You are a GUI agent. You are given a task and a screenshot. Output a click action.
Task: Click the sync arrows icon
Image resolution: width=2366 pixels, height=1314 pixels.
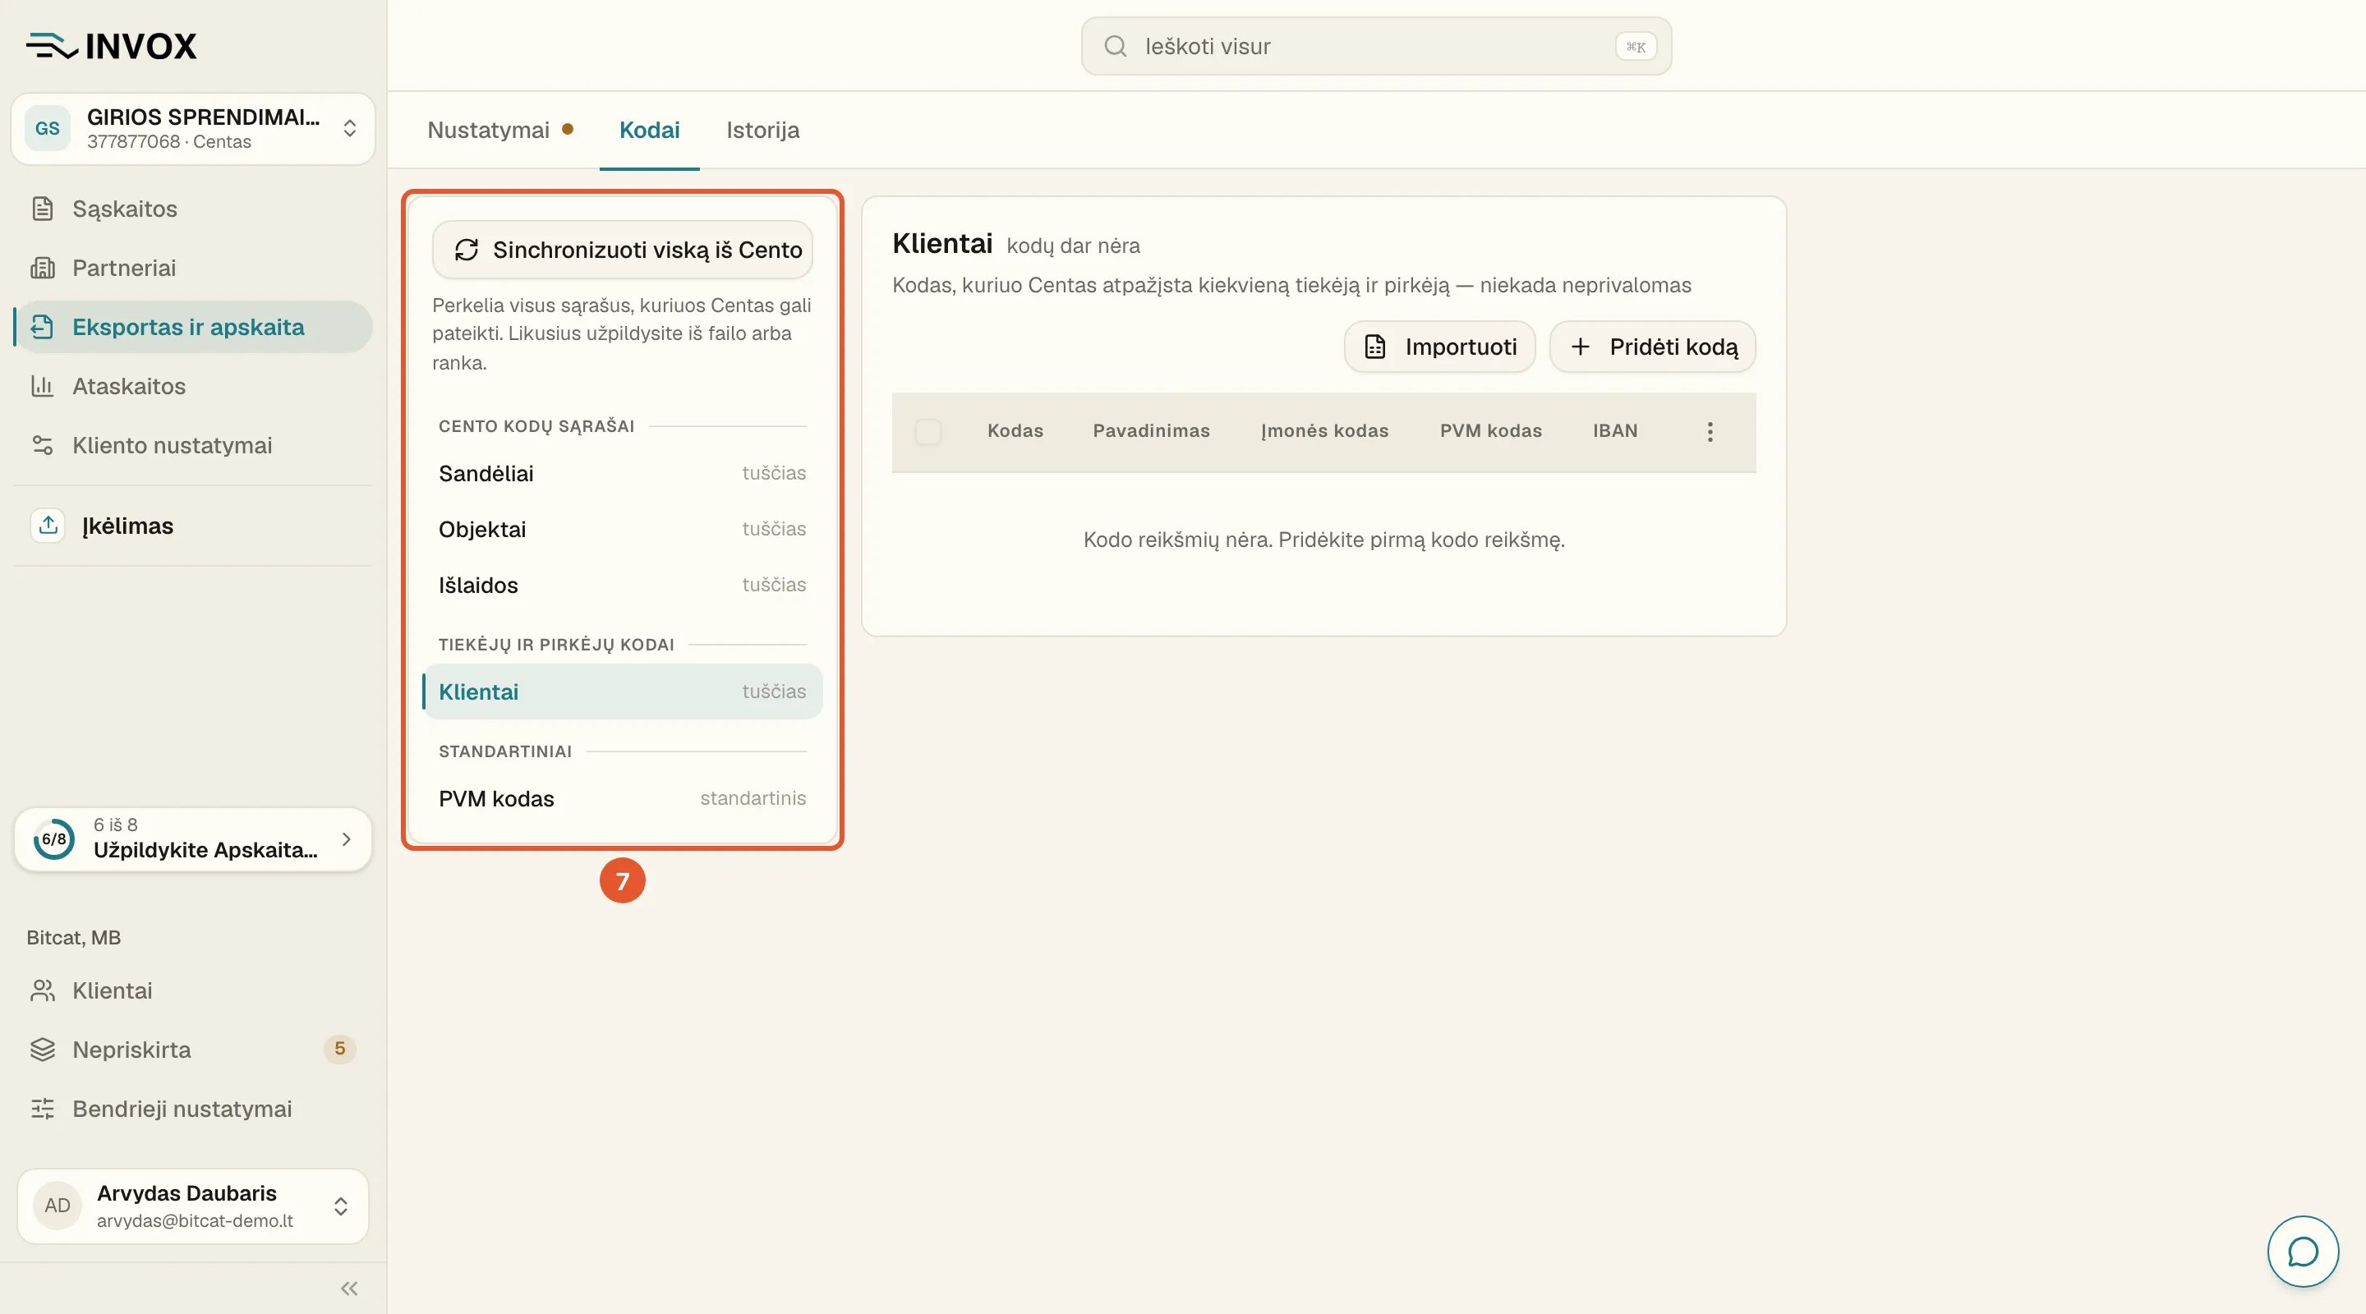point(467,250)
